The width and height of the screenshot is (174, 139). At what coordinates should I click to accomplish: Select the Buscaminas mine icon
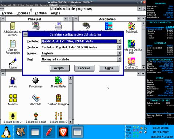coord(36,81)
